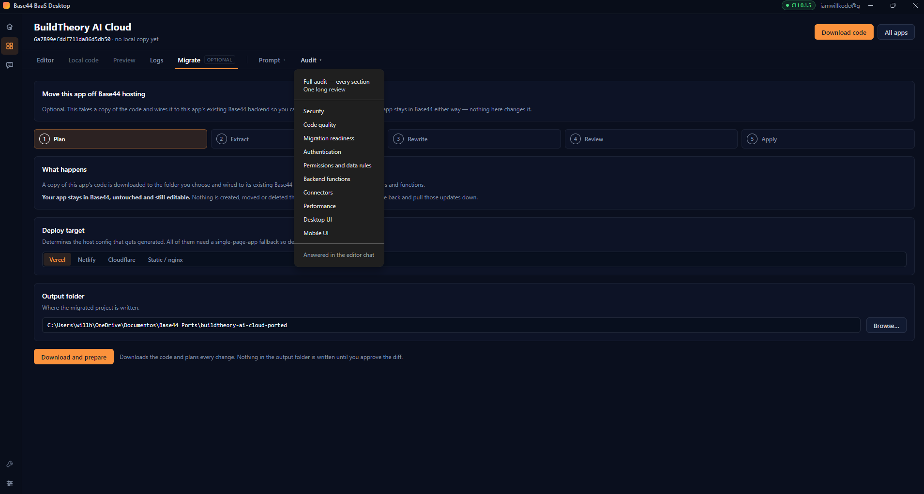Open the Home icon in sidebar
This screenshot has height=494, width=924.
[10, 27]
